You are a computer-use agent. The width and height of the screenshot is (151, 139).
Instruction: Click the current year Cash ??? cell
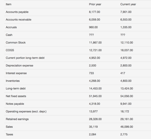123,35
